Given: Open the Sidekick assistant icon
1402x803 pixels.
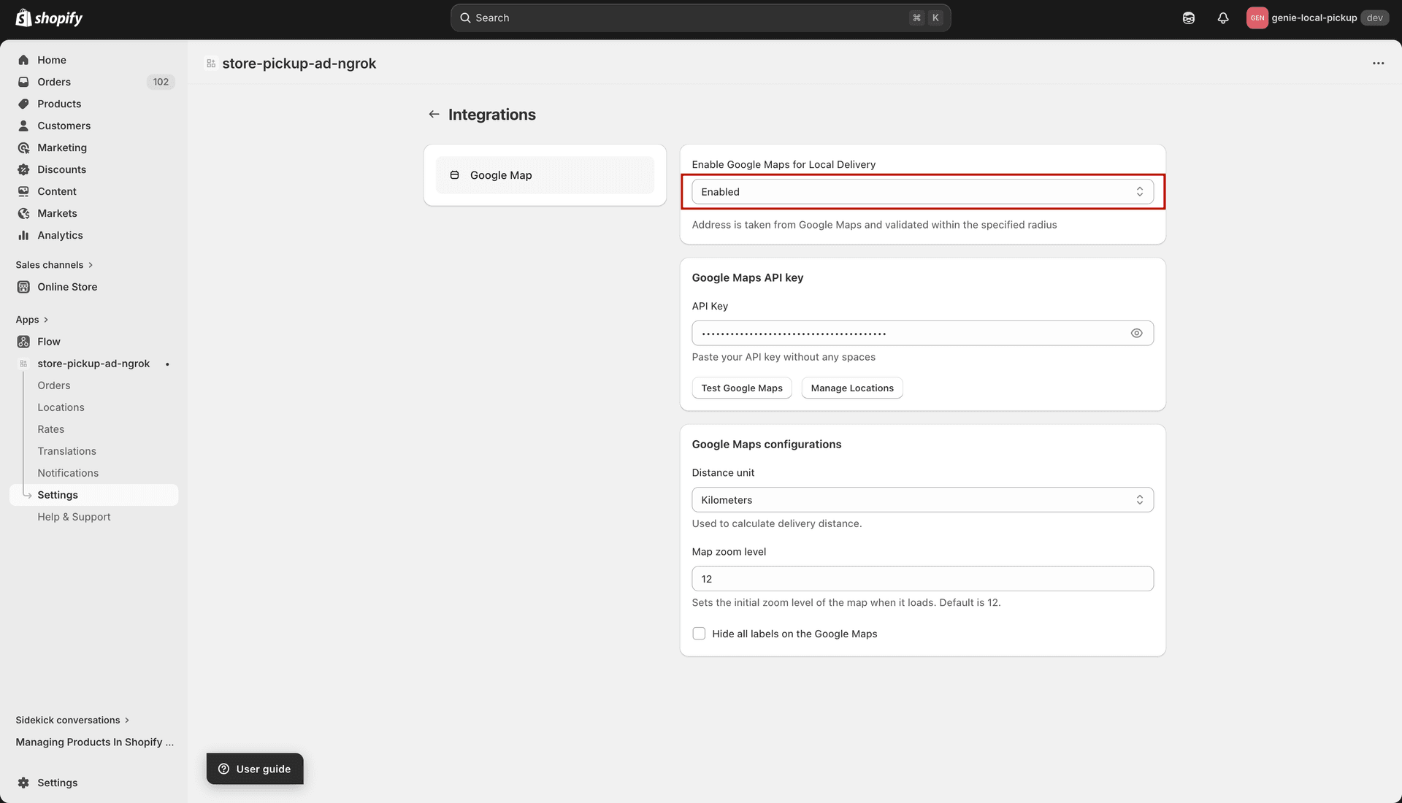Looking at the screenshot, I should (x=1188, y=18).
